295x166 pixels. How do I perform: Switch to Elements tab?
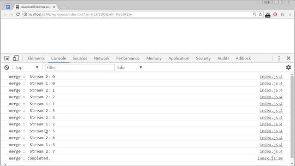point(36,59)
